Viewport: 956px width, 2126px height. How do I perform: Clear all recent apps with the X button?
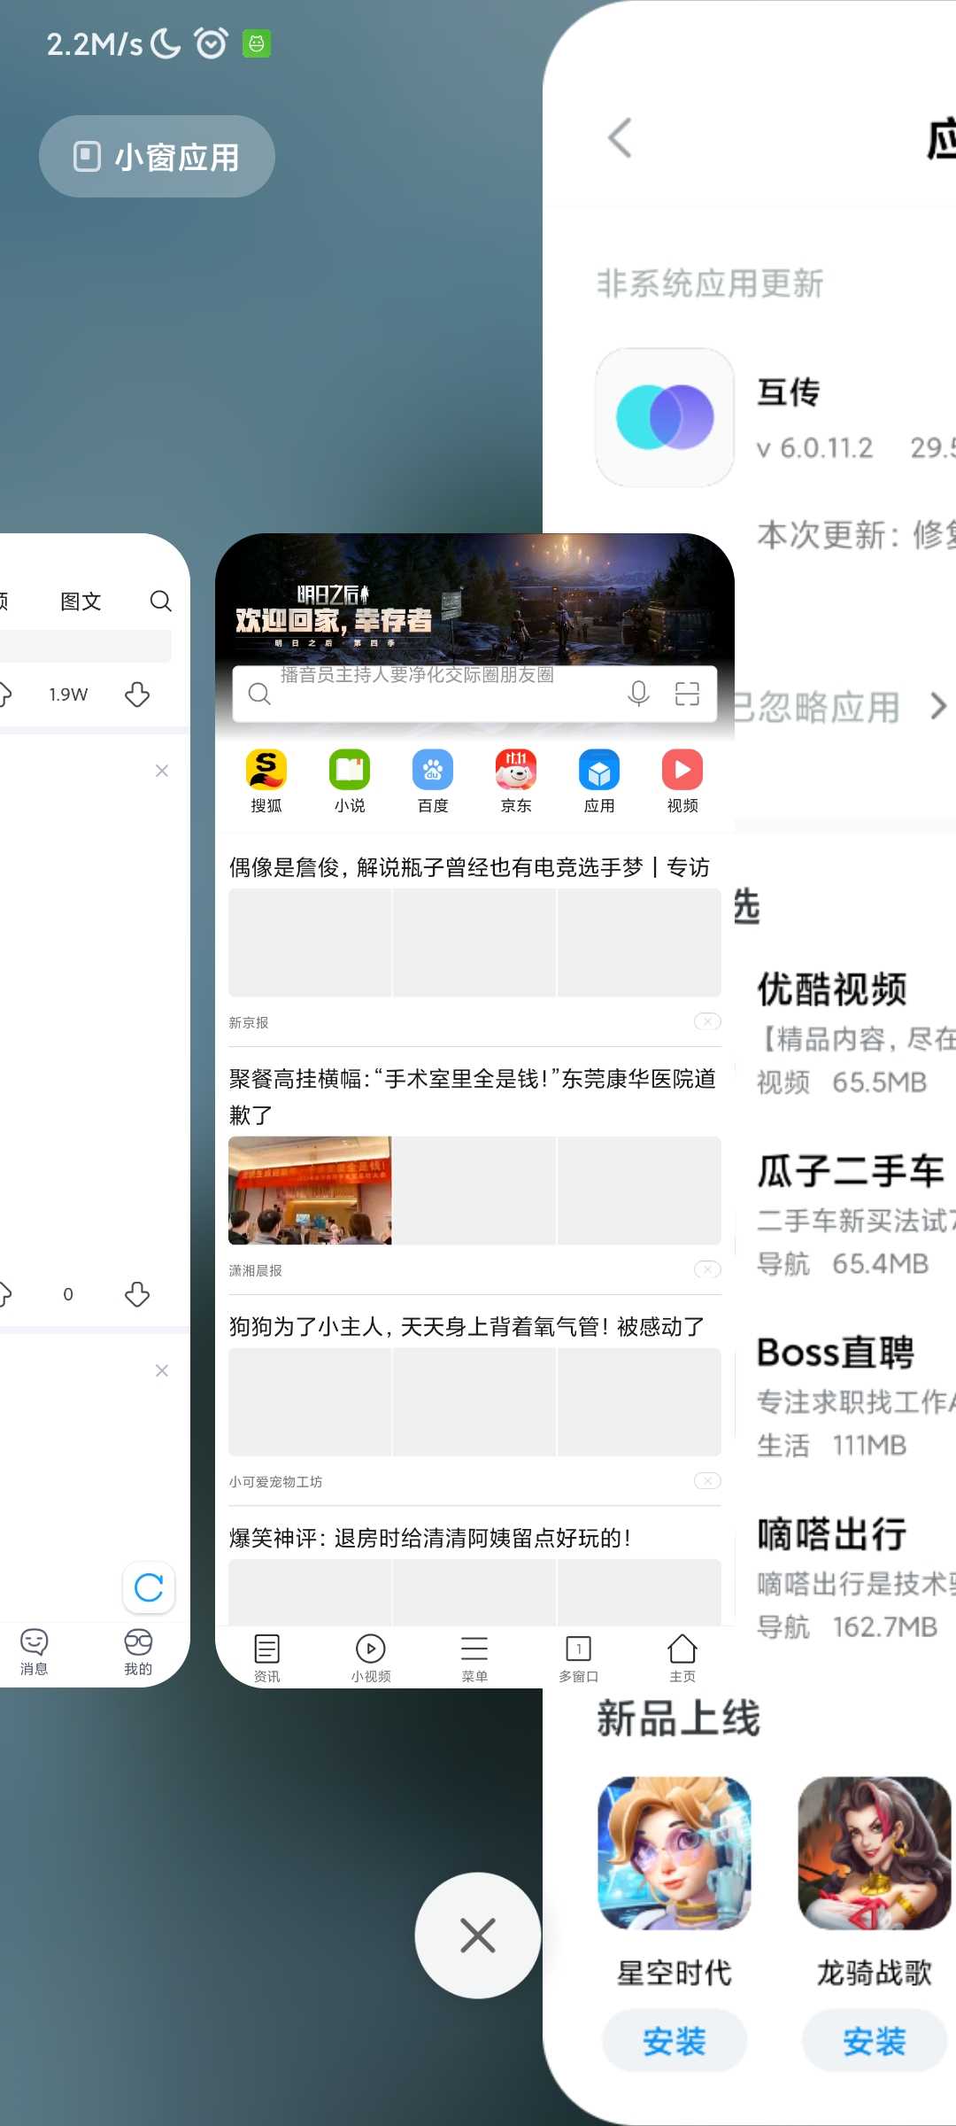tap(478, 1936)
